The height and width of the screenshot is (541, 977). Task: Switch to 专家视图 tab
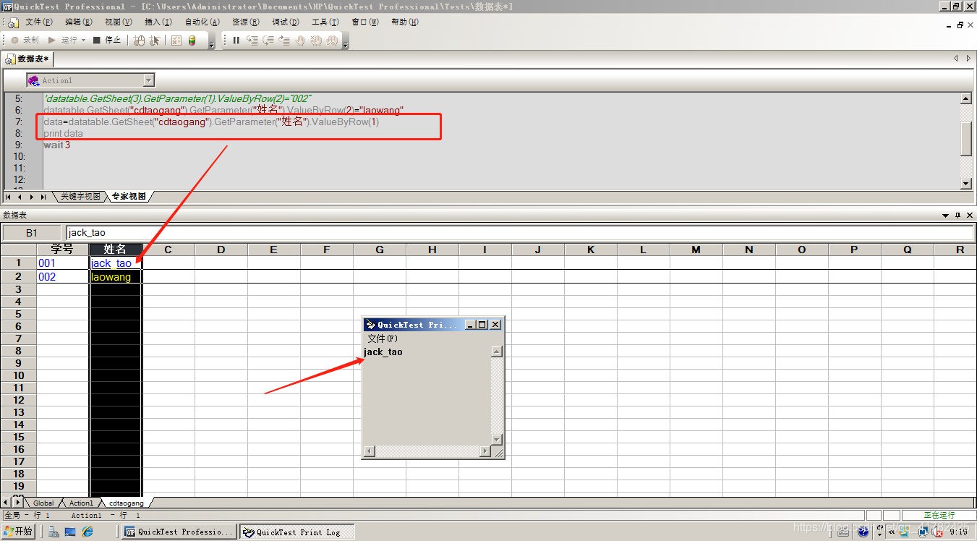(x=129, y=197)
